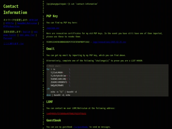Click the label 'ネットワークを変更します:'
The width and height of the screenshot is (172, 129).
(16, 20)
